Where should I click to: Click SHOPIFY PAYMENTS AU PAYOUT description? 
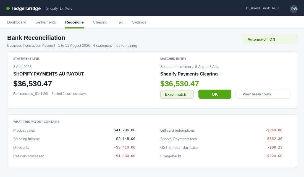coord(48,74)
